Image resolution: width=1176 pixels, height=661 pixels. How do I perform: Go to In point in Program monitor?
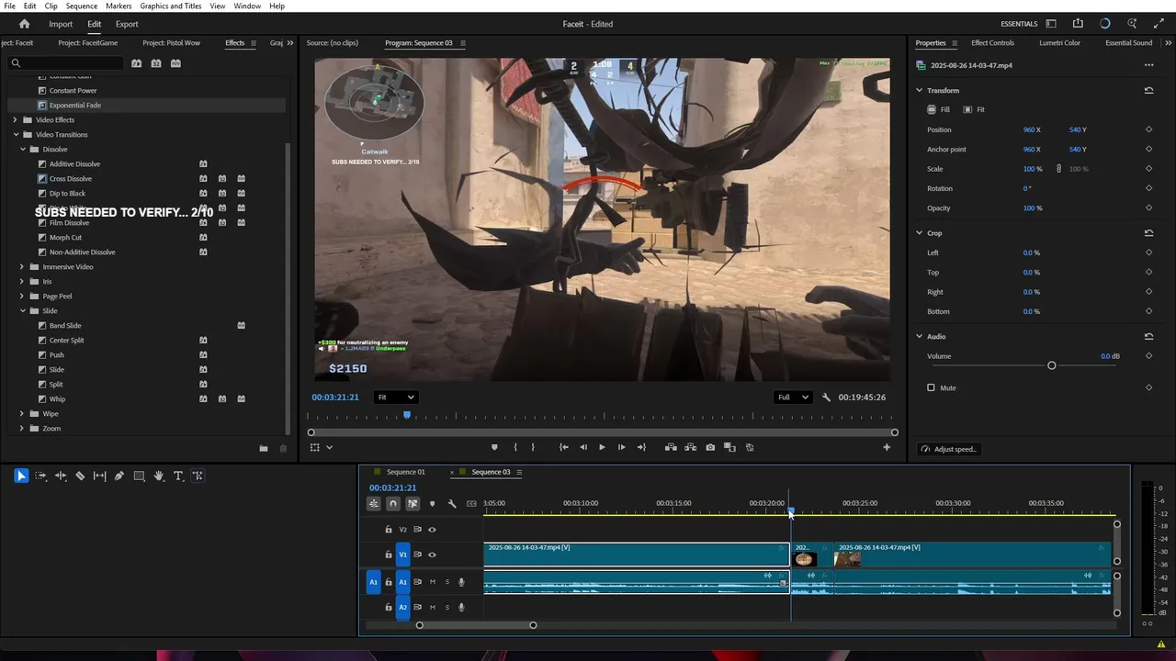(563, 447)
